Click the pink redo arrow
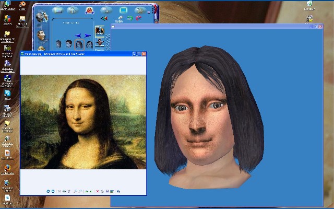Screen dimensions: 334x209 (139, 18)
